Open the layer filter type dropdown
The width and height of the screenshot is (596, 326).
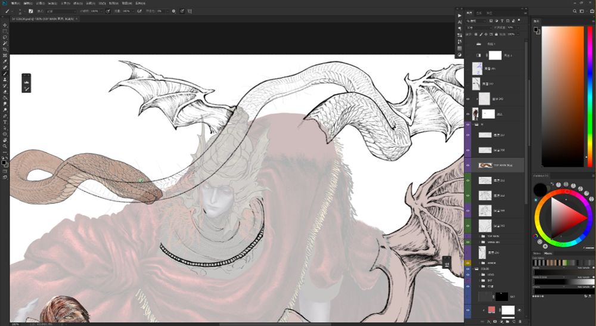[x=476, y=21]
